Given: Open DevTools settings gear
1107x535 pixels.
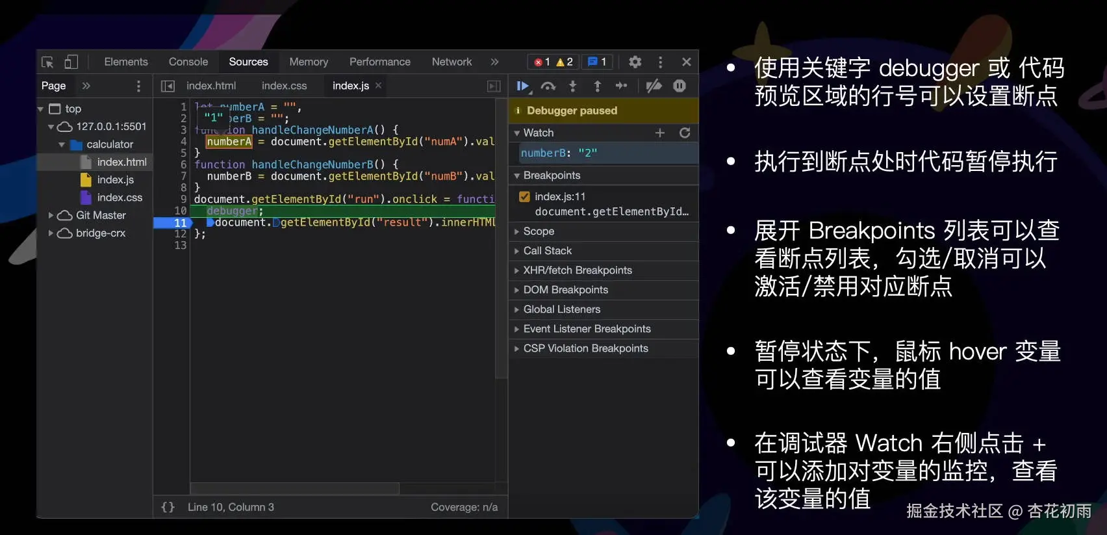Looking at the screenshot, I should click(635, 62).
